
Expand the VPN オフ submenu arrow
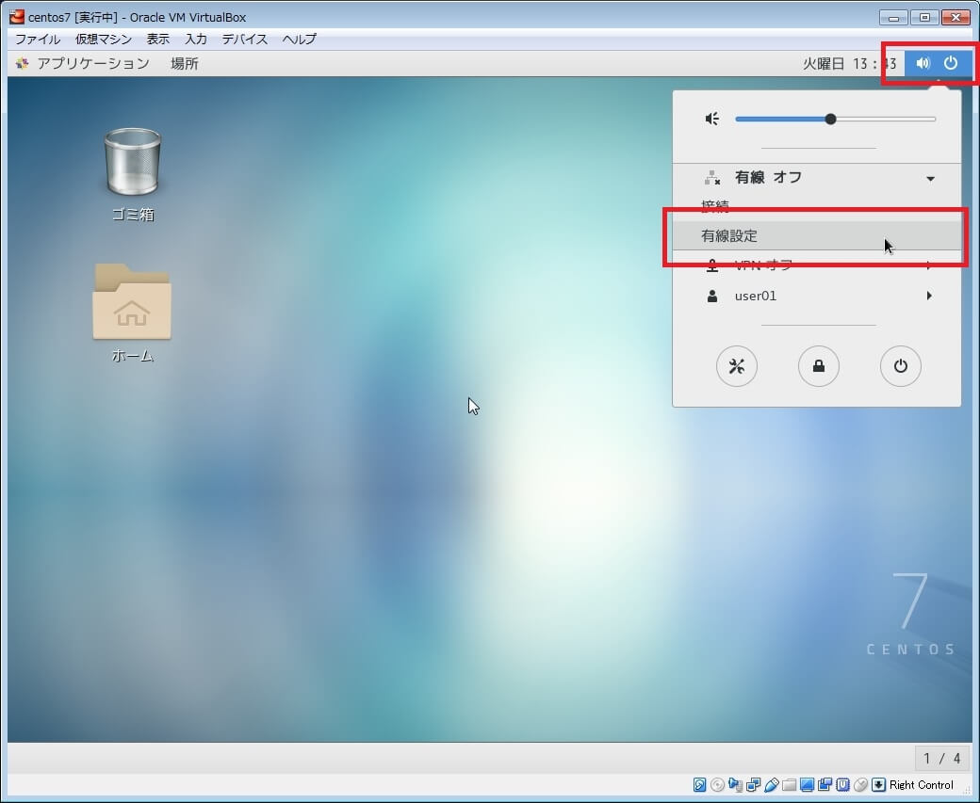pos(929,265)
